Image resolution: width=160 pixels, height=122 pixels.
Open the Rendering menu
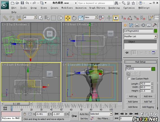[x=114, y=8]
